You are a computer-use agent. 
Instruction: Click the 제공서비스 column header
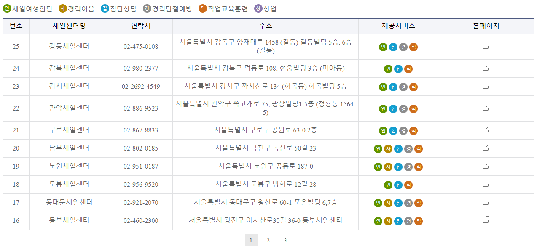[398, 26]
